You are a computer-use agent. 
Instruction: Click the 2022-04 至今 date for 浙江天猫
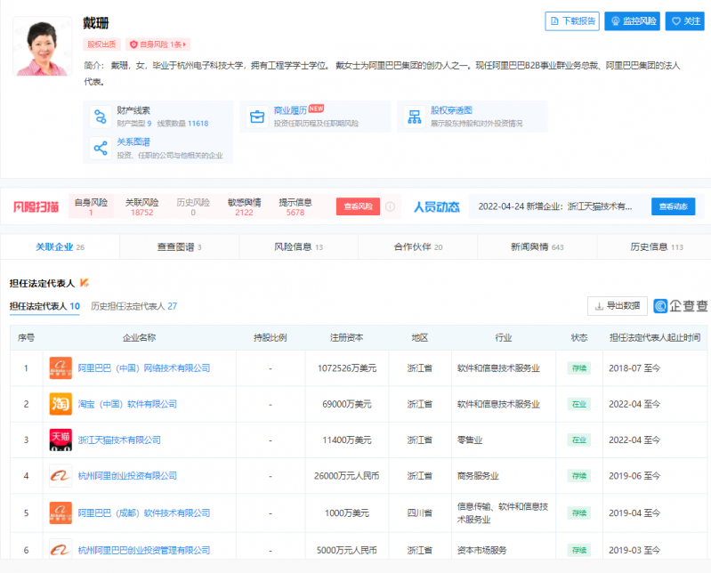[634, 440]
